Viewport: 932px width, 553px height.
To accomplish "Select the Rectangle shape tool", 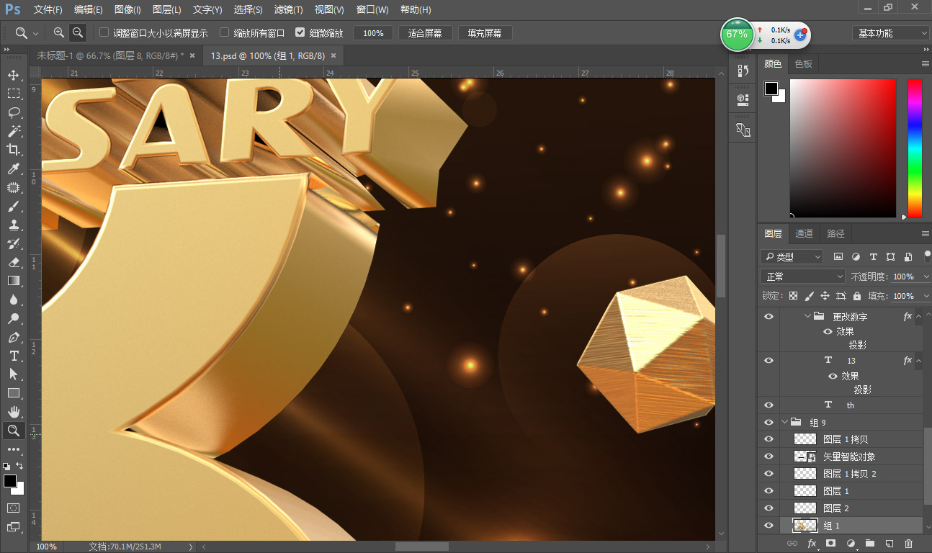I will coord(13,393).
